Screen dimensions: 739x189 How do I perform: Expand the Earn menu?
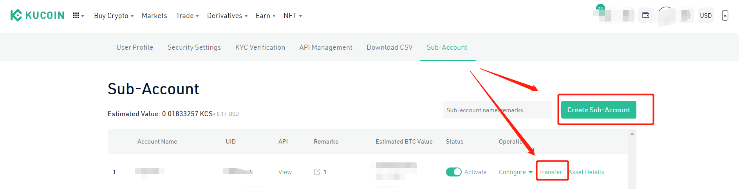266,16
